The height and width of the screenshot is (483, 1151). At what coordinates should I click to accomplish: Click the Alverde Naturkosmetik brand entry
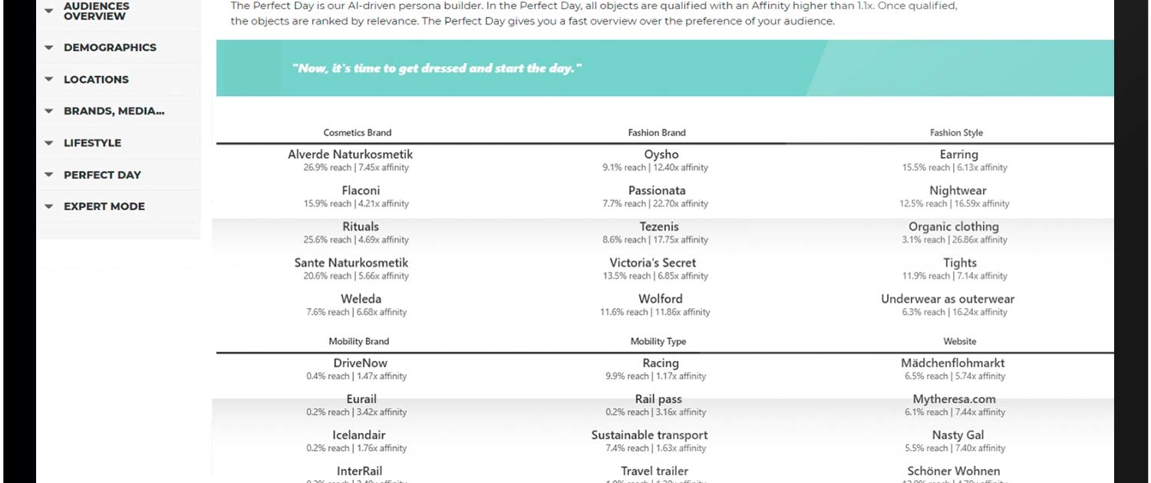[x=350, y=155]
